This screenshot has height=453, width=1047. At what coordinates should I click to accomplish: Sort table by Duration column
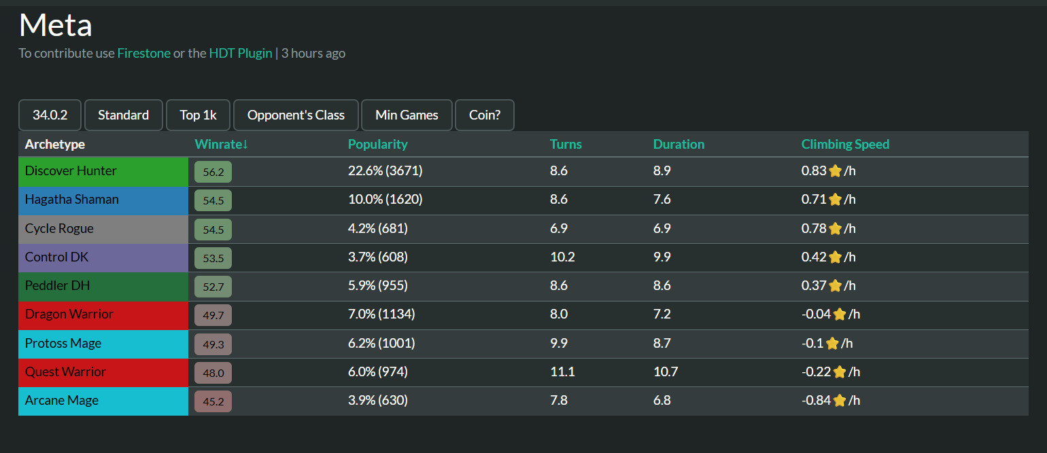pos(679,144)
